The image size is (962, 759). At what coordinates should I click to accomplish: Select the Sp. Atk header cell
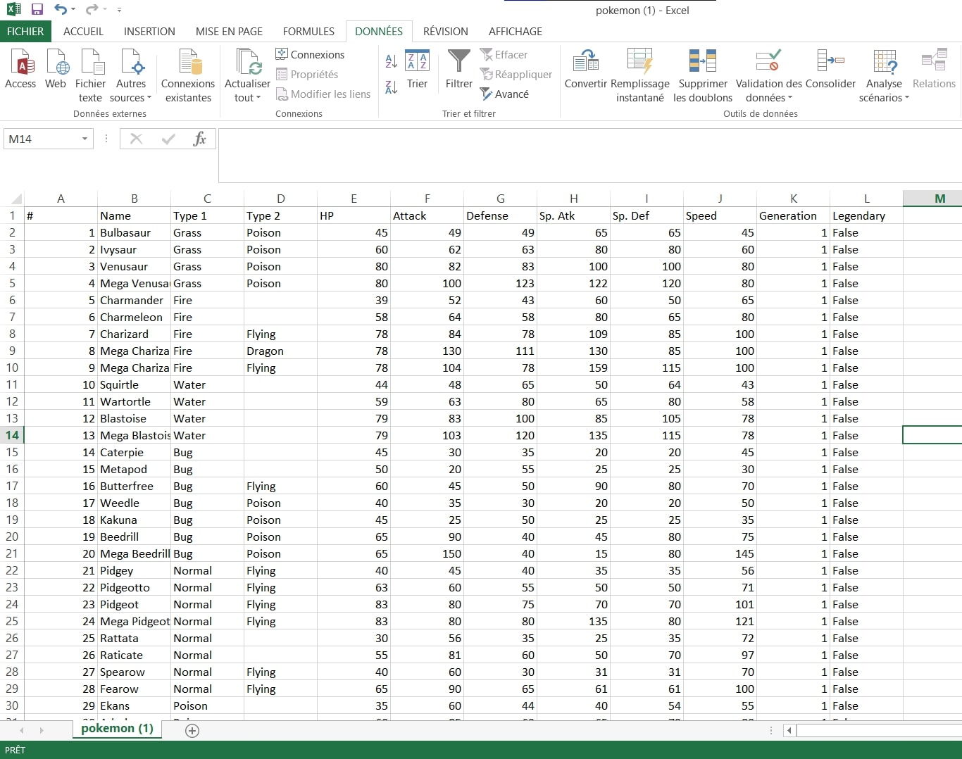(573, 215)
